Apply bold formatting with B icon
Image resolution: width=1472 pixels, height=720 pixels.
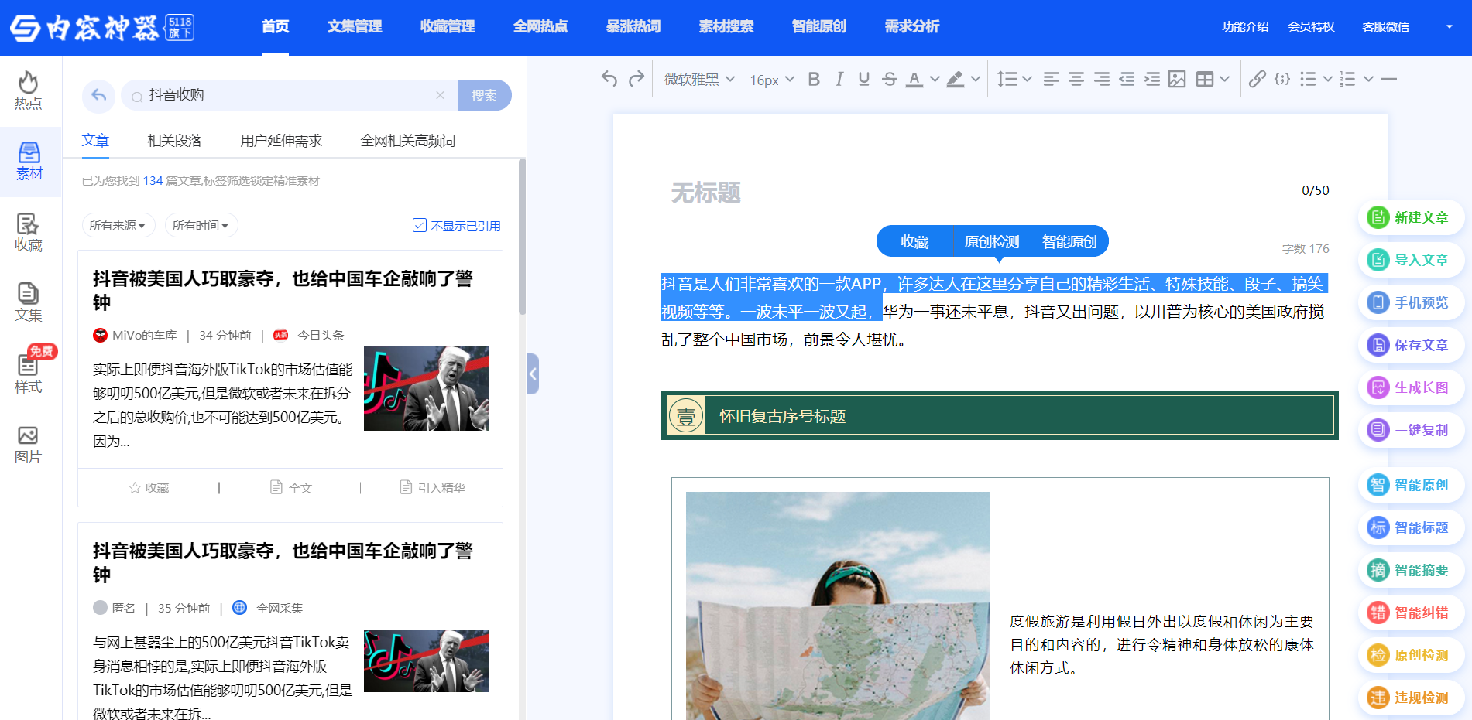[x=814, y=79]
